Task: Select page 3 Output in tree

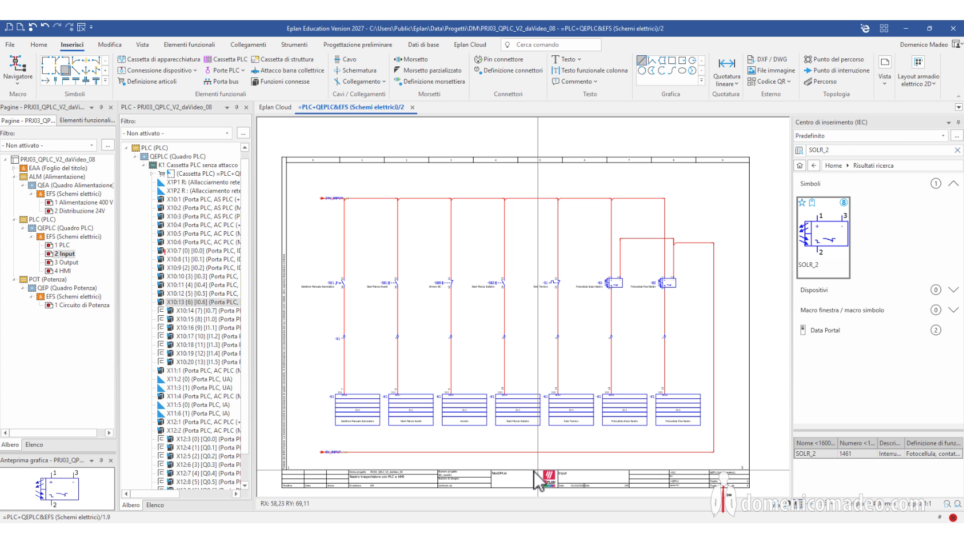Action: point(66,262)
